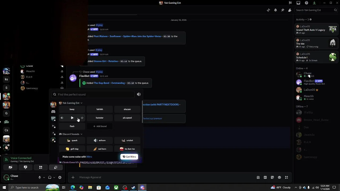This screenshot has height=191, width=340.
Task: Toggle camera in voice controls
Action: pos(10,167)
